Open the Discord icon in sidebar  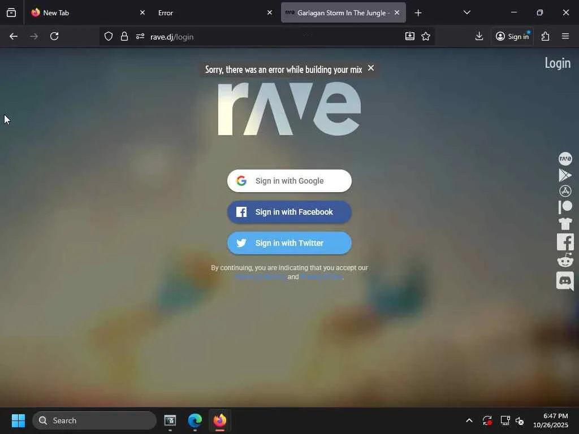(565, 281)
